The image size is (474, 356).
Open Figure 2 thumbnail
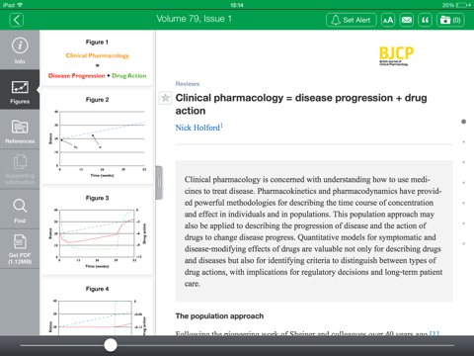98,137
